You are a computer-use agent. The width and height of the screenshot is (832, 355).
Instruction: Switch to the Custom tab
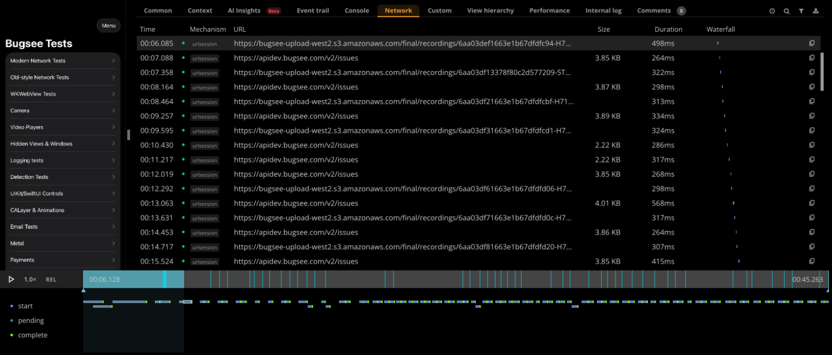point(439,11)
